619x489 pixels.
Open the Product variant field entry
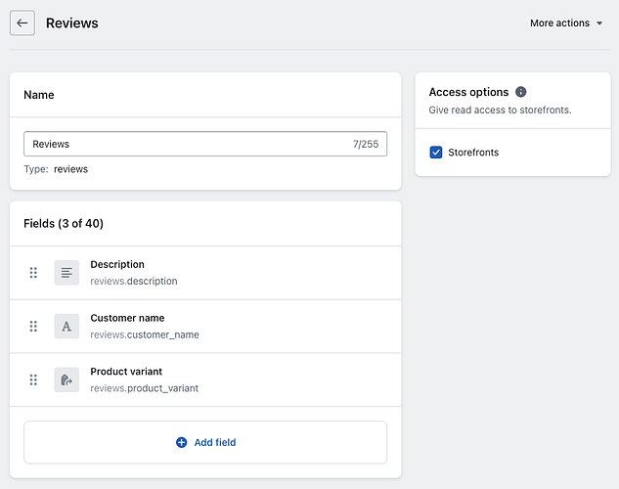(126, 372)
